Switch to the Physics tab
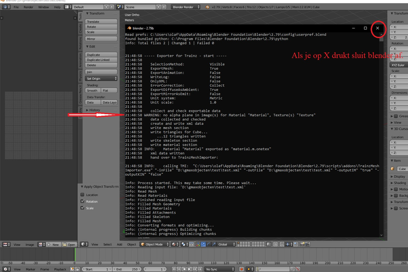Image resolution: width=408 pixels, height=272 pixels. tap(81, 76)
